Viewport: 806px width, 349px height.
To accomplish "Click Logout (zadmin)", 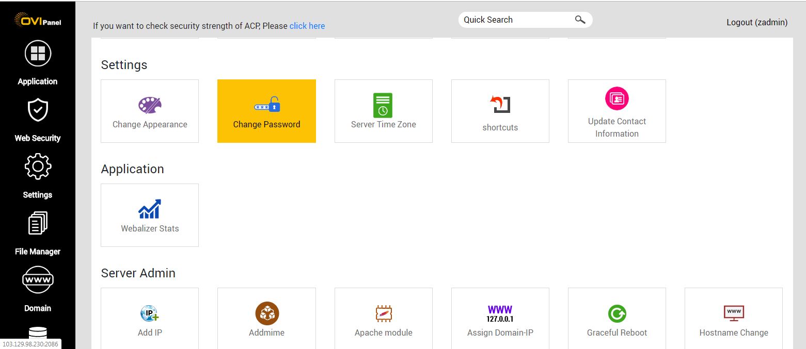I will tap(757, 22).
